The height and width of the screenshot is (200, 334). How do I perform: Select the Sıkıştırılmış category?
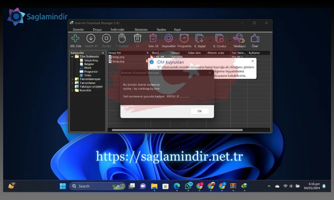(91, 60)
